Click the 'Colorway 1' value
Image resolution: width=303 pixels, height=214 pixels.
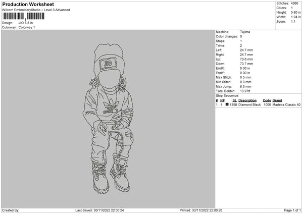click(x=27, y=27)
